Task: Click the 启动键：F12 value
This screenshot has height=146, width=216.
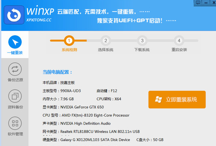Action: (107, 91)
